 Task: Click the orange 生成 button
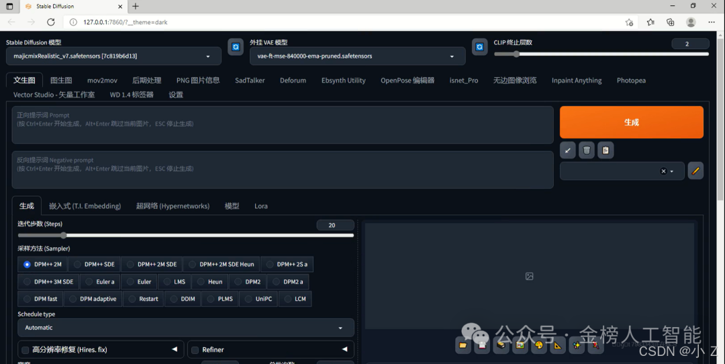[632, 122]
